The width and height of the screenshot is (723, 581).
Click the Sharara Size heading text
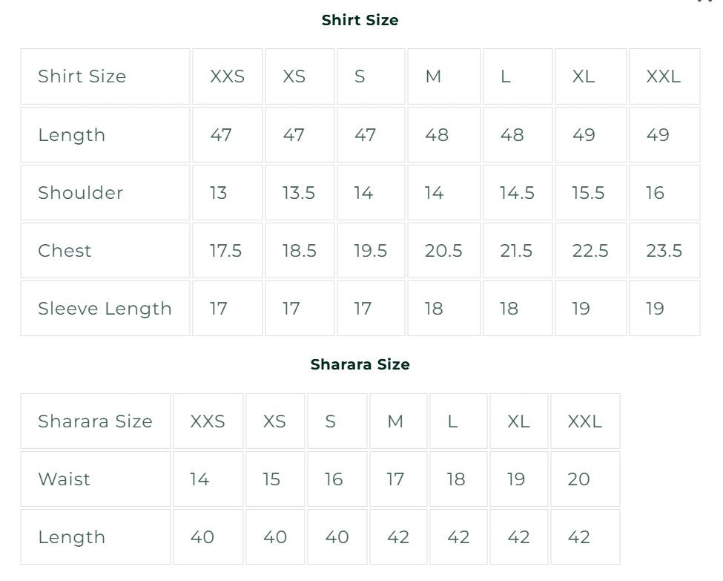360,364
